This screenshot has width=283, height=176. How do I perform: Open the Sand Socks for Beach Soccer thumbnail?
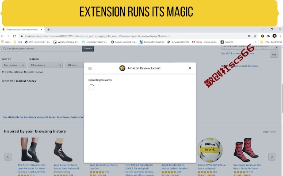point(63,150)
